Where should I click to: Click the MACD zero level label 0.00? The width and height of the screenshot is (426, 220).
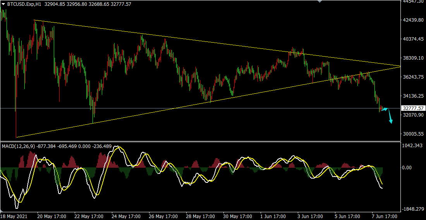coord(407,168)
